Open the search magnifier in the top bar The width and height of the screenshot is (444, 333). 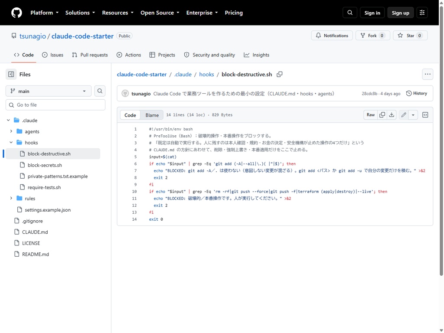[x=350, y=13]
